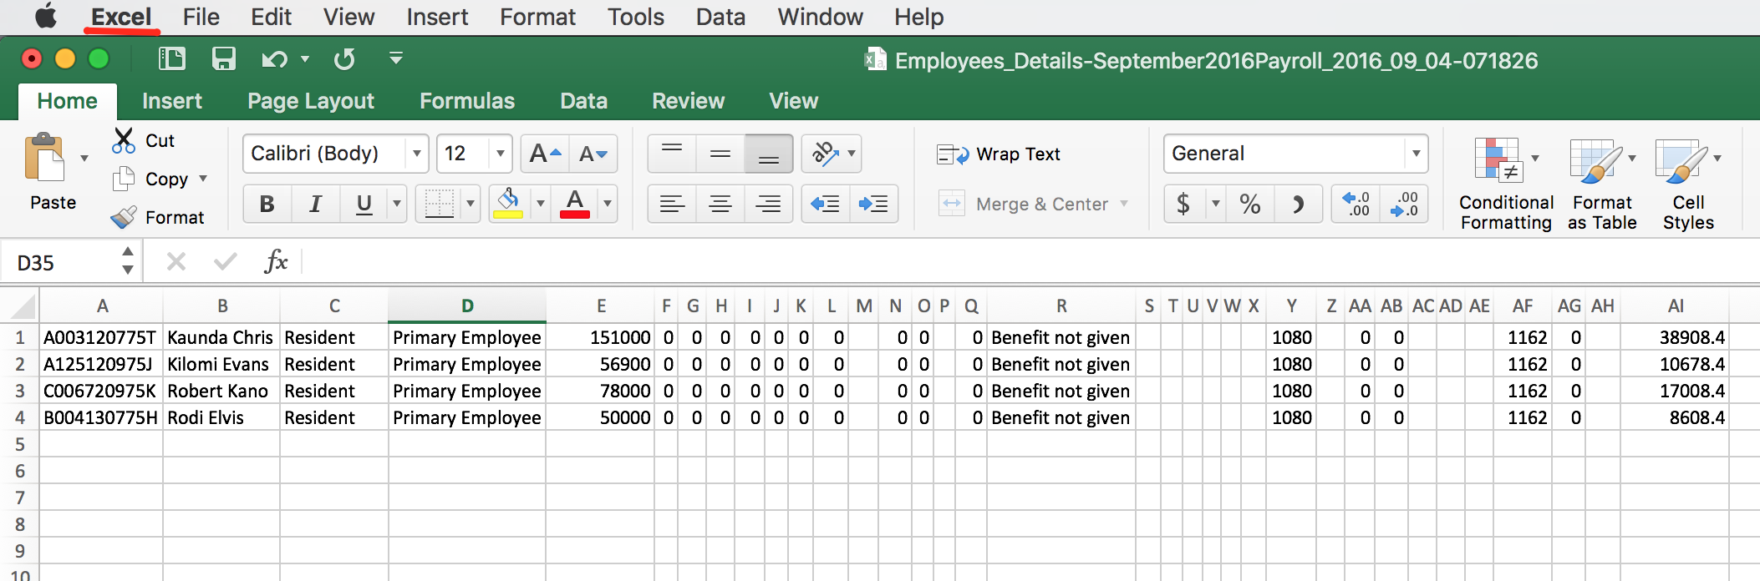Click the Undo arrow icon
Screen dimensions: 1760x581
coord(274,59)
